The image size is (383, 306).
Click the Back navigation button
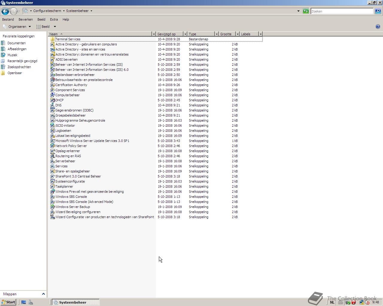pos(5,11)
